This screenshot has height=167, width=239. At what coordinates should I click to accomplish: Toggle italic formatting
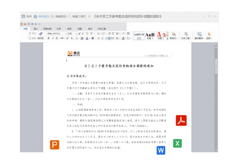coord(53,39)
